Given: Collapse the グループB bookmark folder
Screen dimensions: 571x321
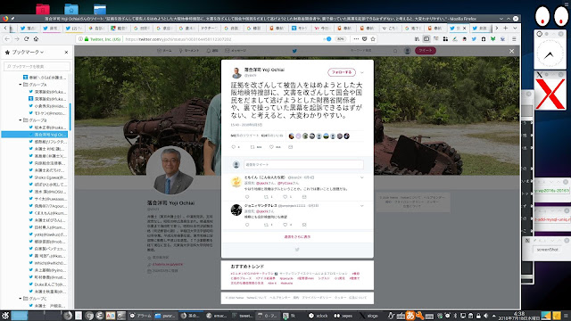Looking at the screenshot, I should click(x=21, y=120).
